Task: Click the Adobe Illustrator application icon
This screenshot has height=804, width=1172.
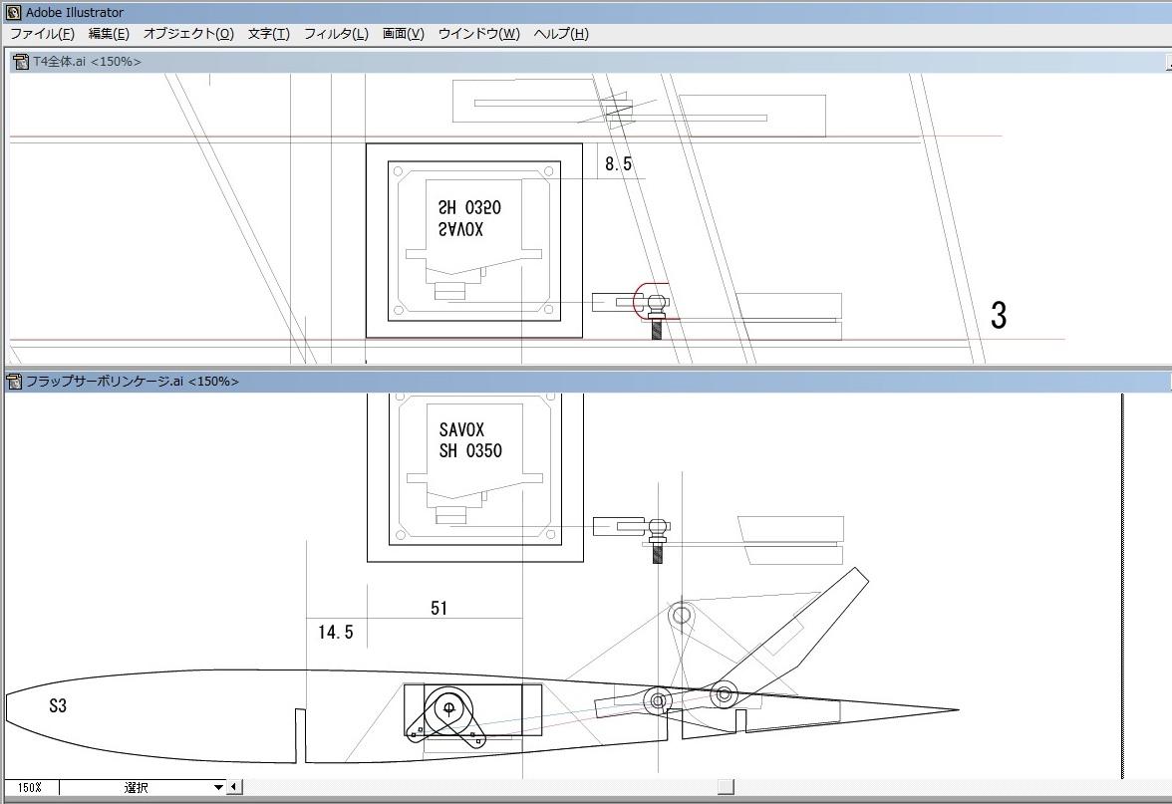Action: click(x=13, y=12)
